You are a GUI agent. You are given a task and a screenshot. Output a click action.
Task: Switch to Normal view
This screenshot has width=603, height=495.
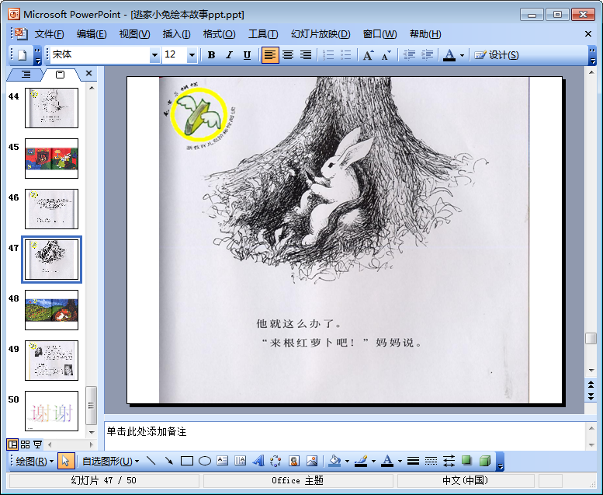(12, 444)
